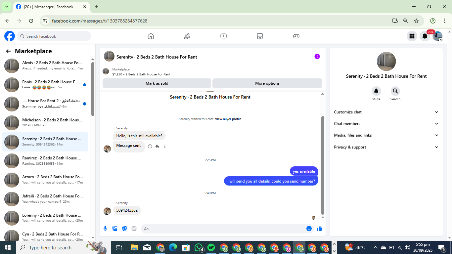The height and width of the screenshot is (254, 452).
Task: Go back using the Marketplace back arrow
Action: pos(8,51)
